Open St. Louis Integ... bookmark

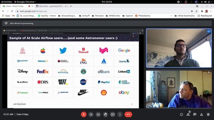point(26,16)
